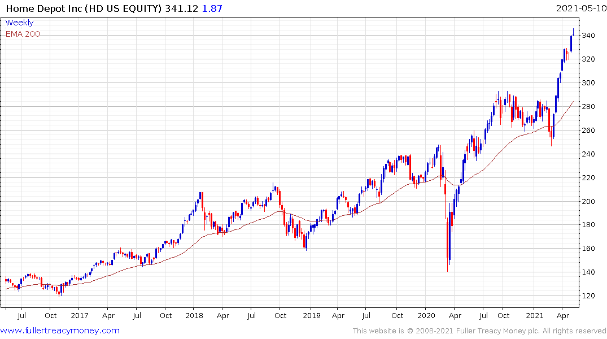Screen dimensions: 607x339
Task: Click the latest candlestick near 340
Action: pos(573,33)
